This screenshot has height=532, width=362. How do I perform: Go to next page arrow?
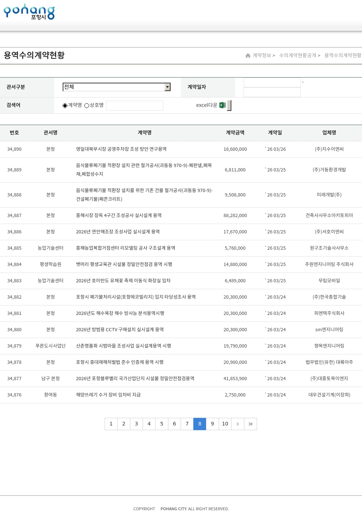237,424
